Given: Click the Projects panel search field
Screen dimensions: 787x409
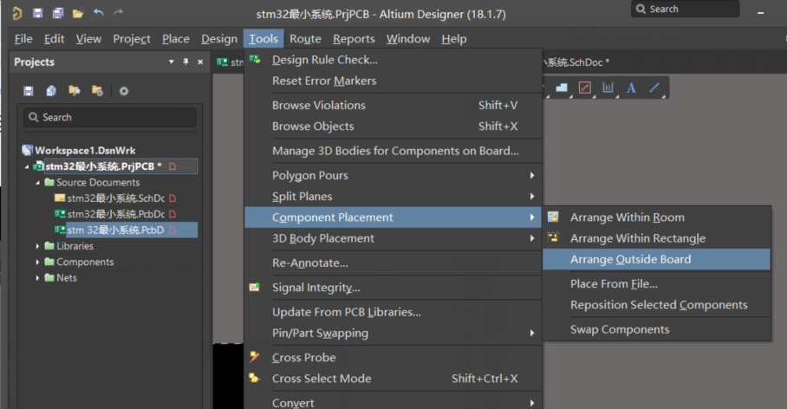Looking at the screenshot, I should tap(110, 118).
